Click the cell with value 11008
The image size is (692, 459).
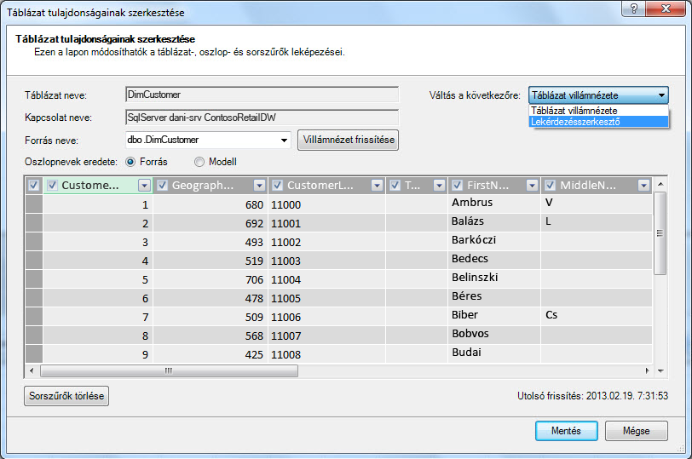pos(326,354)
